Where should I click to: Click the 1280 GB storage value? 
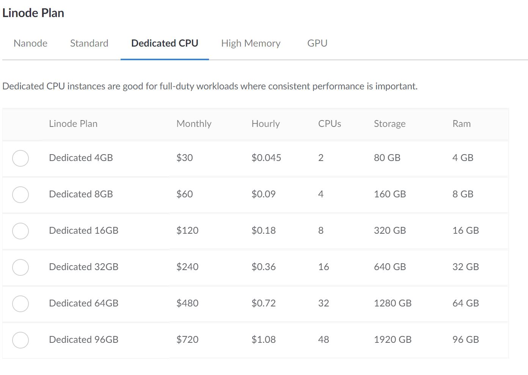pos(393,303)
